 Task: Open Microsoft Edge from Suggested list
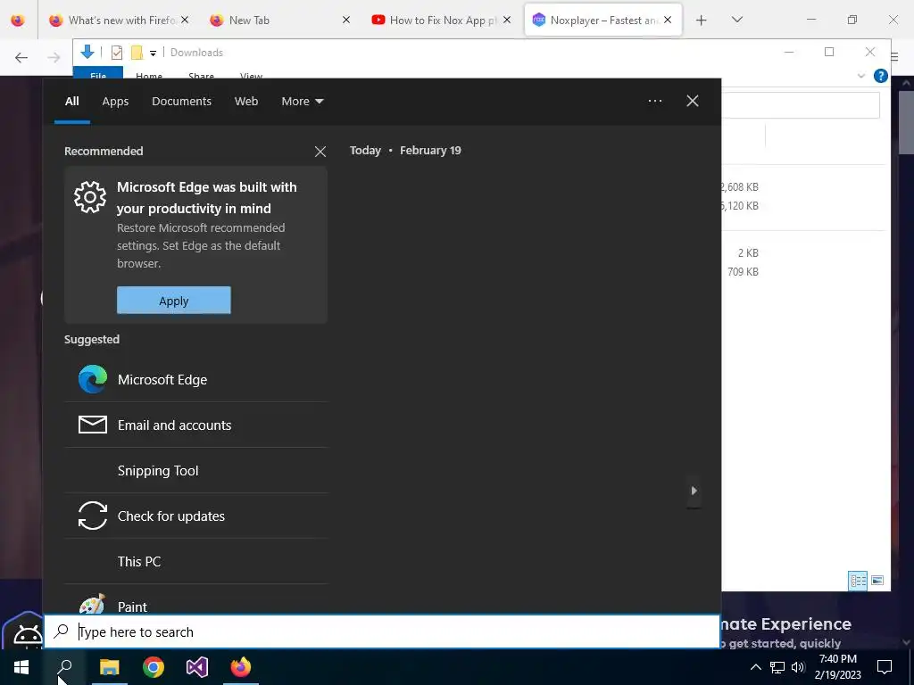tap(196, 380)
